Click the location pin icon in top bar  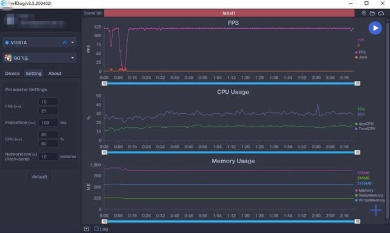point(364,13)
